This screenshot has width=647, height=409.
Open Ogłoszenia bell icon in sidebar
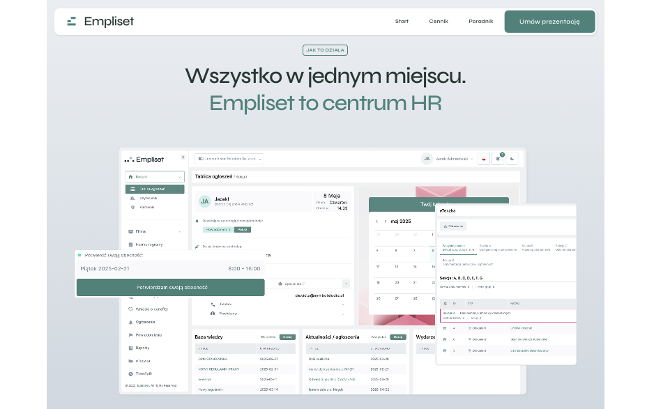tap(130, 322)
